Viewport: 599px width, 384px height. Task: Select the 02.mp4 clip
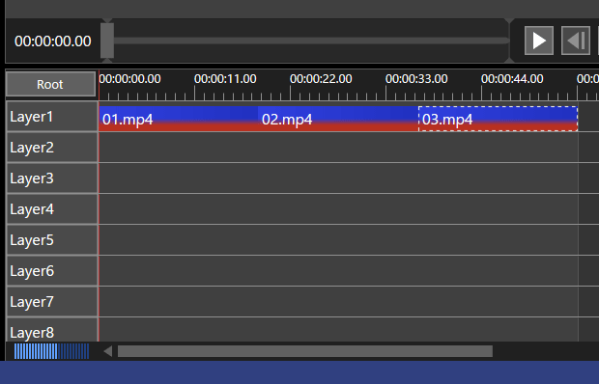338,119
